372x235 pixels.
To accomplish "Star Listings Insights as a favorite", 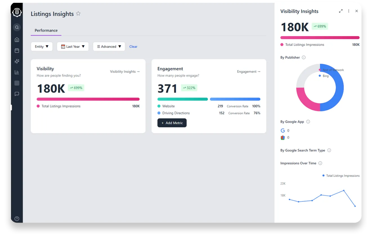I will coord(78,13).
